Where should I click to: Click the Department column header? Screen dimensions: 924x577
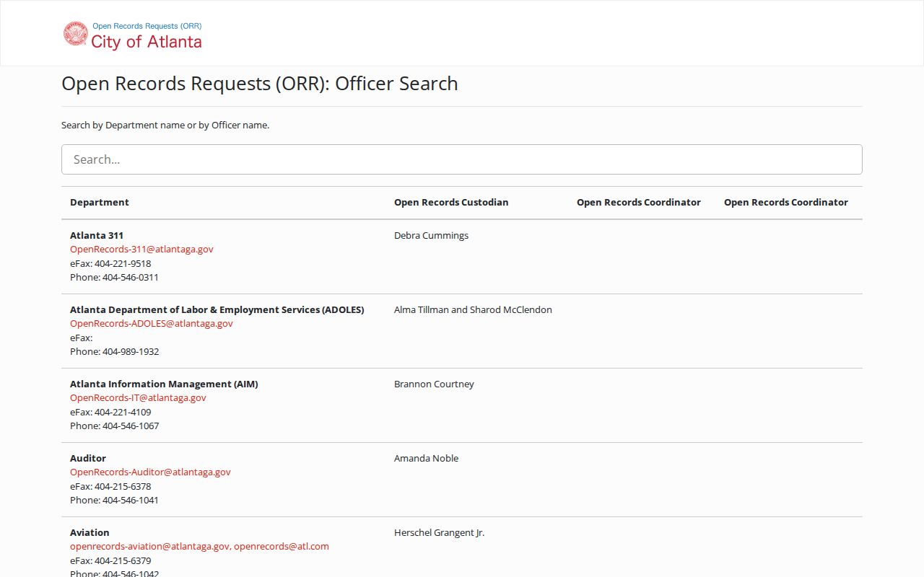100,202
